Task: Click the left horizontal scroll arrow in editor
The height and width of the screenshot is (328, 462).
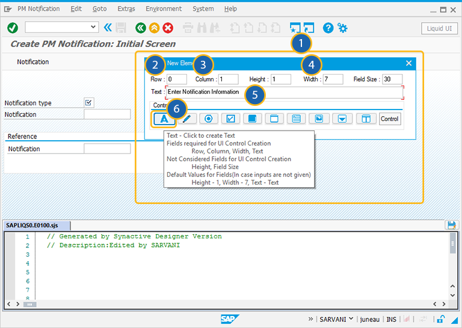Action: [x=8, y=304]
